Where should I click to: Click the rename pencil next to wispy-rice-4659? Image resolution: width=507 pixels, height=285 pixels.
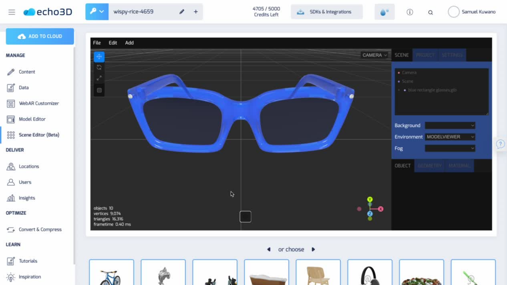coord(181,12)
